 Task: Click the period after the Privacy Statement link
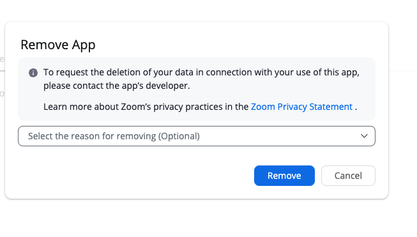pyautogui.click(x=356, y=107)
